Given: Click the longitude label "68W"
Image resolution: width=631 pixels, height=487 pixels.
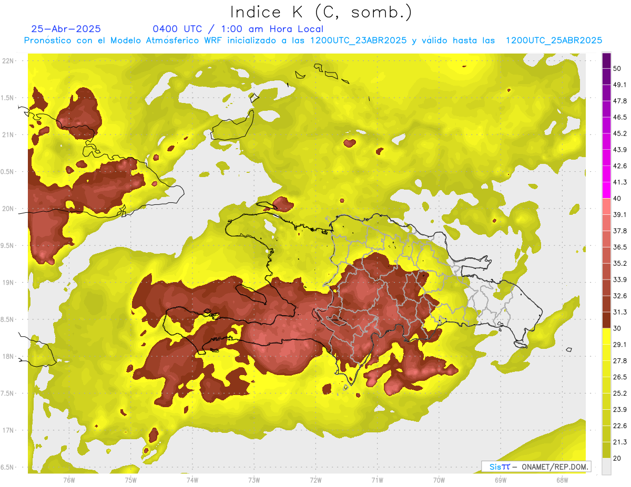Looking at the screenshot, I should 562,480.
